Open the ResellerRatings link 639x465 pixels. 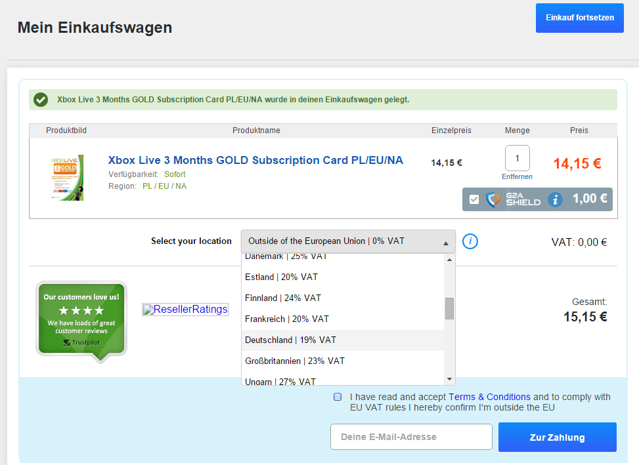pos(185,309)
